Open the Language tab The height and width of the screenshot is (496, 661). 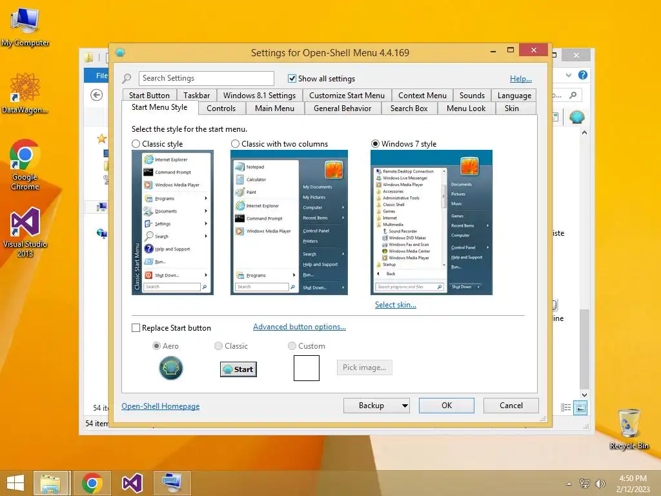pyautogui.click(x=514, y=96)
